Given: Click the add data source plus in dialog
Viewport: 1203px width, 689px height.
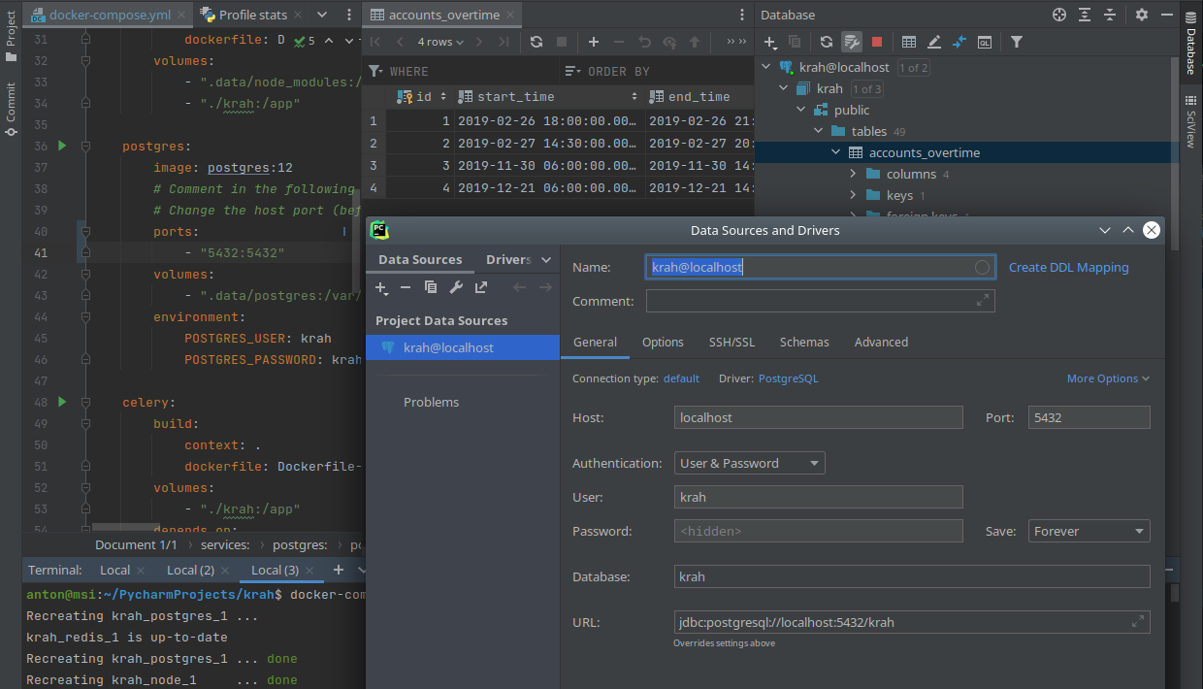Looking at the screenshot, I should click(x=382, y=287).
